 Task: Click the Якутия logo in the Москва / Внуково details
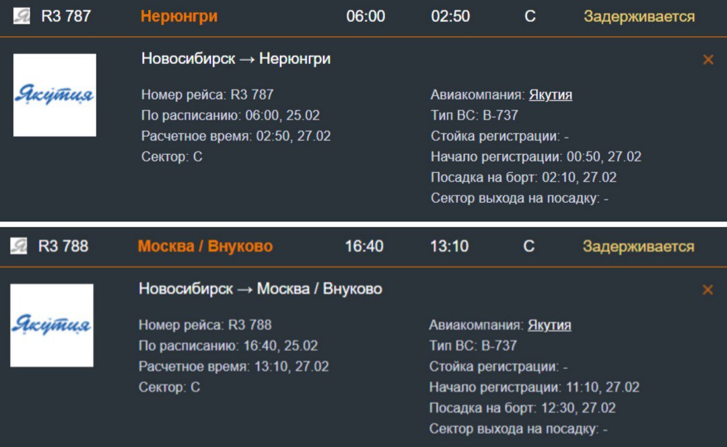point(52,325)
